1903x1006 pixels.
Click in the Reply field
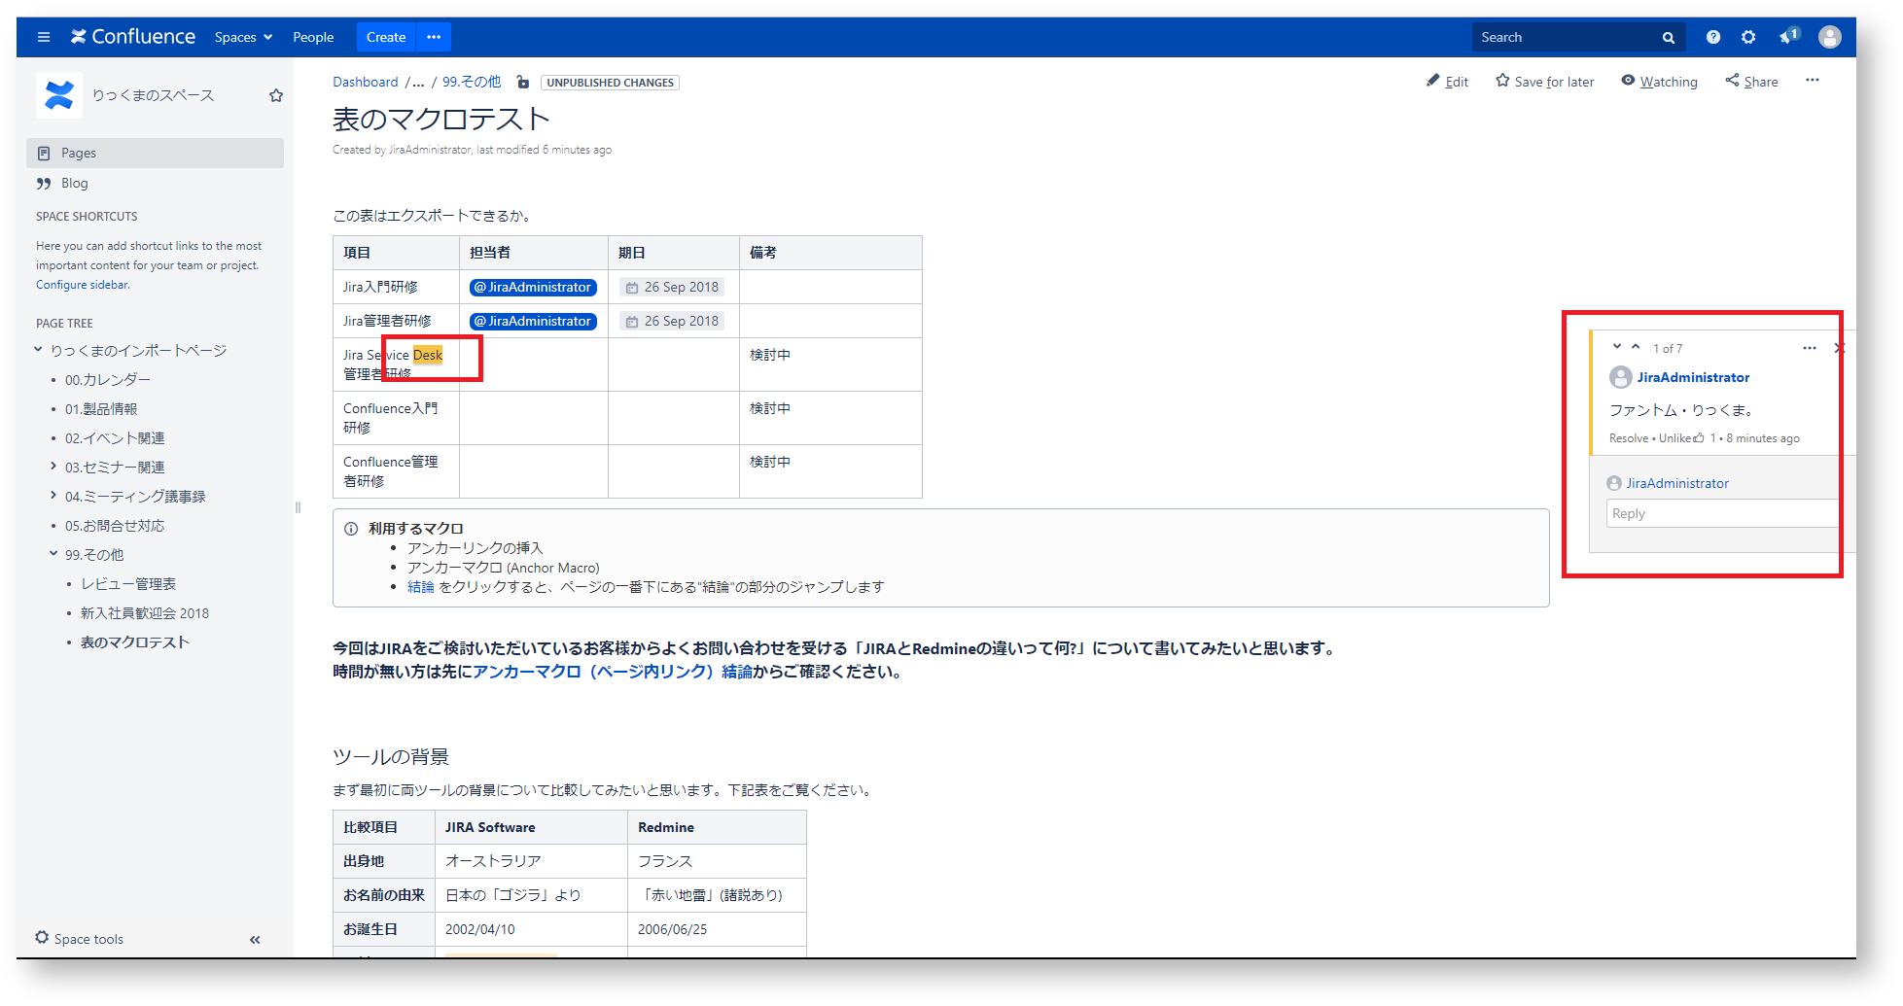(1722, 513)
